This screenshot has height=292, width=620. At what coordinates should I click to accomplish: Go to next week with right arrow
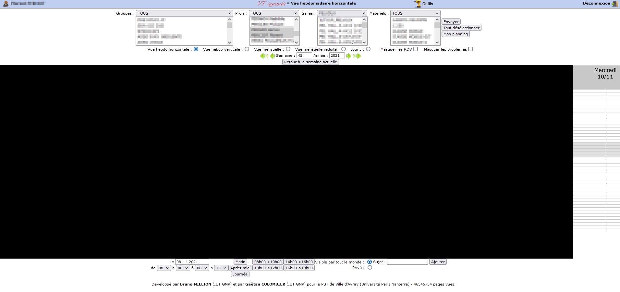point(348,56)
